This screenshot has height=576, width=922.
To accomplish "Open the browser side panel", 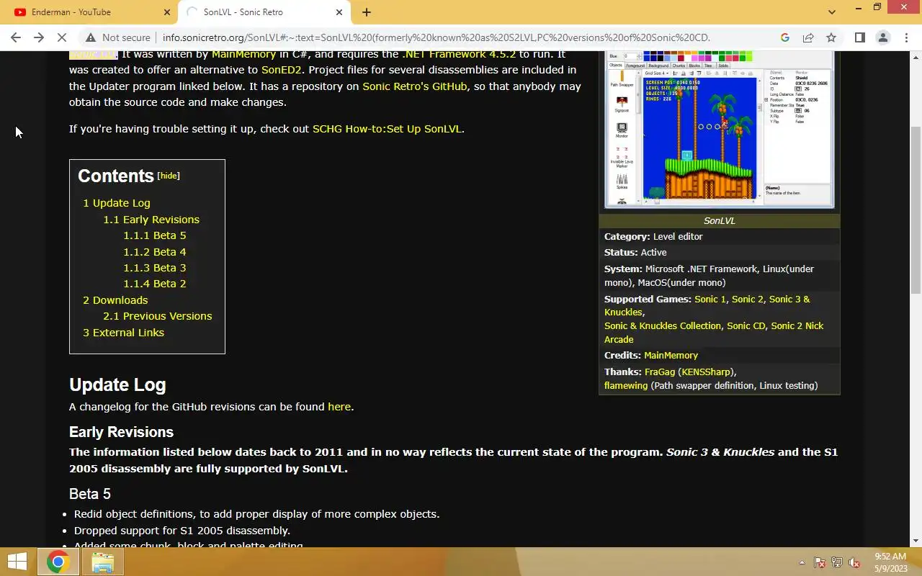I will pyautogui.click(x=860, y=37).
